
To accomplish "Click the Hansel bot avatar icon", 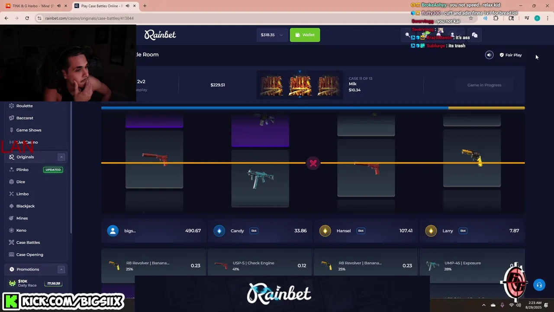I will click(325, 231).
